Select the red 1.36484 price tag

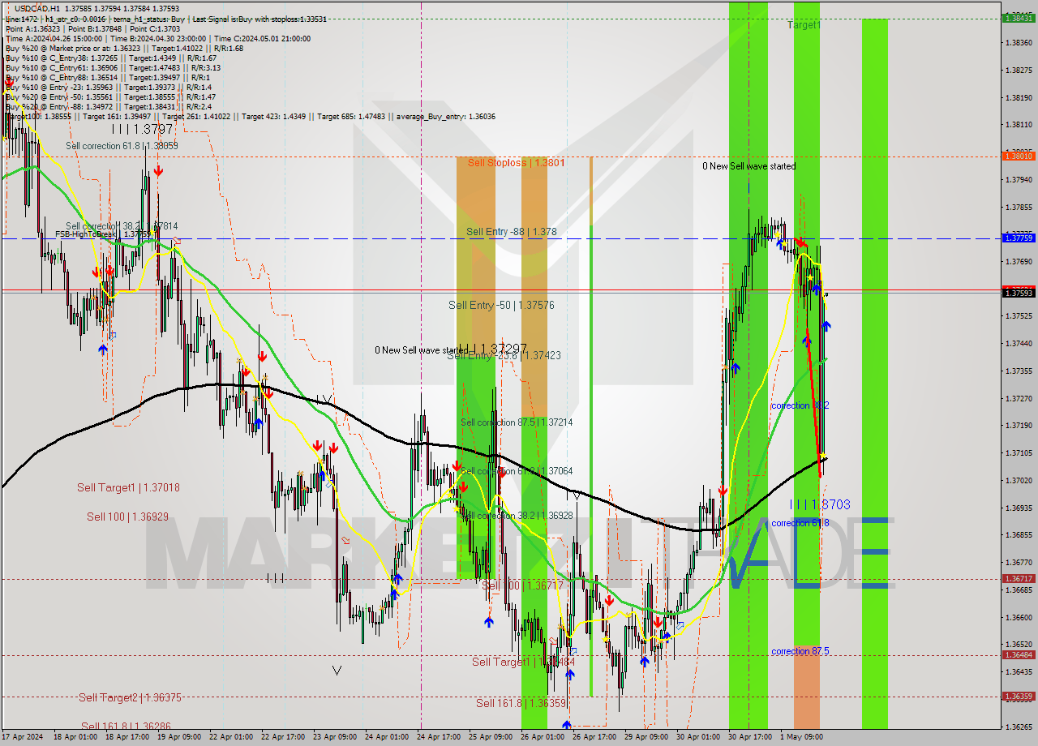point(1019,654)
